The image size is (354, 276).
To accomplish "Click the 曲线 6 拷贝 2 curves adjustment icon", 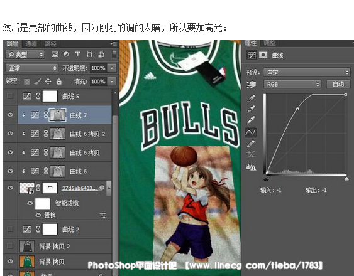I will point(35,134).
